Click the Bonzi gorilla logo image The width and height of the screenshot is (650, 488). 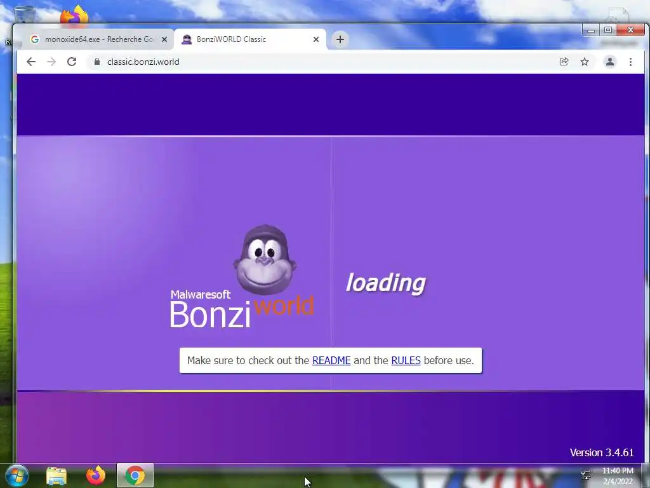(265, 260)
